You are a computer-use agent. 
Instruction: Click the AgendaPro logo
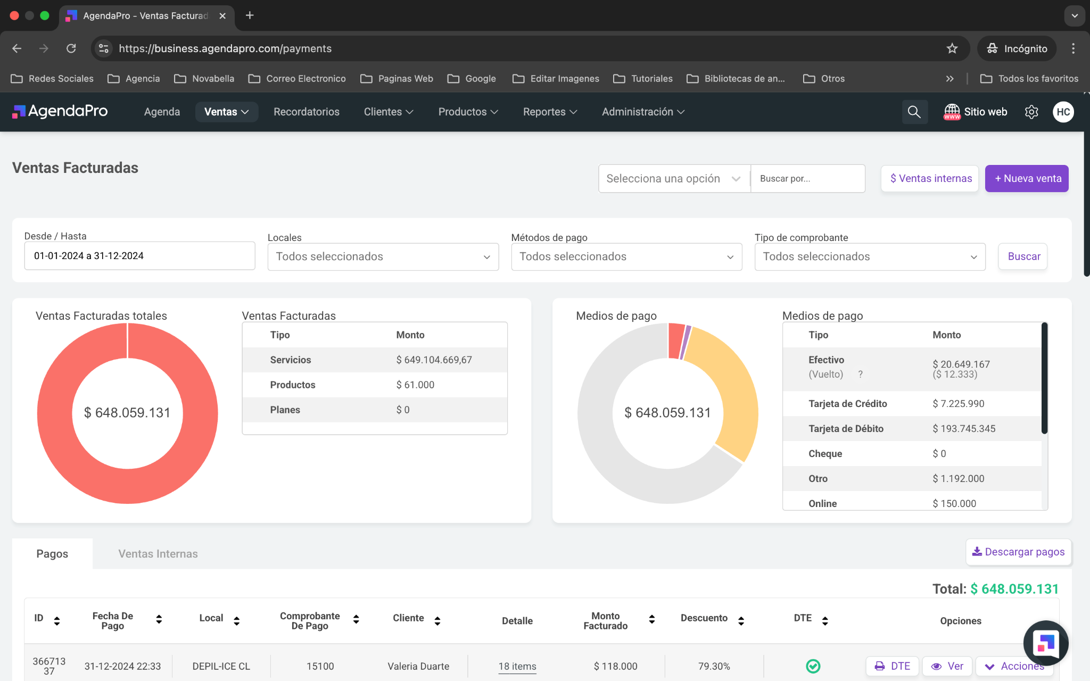point(60,111)
